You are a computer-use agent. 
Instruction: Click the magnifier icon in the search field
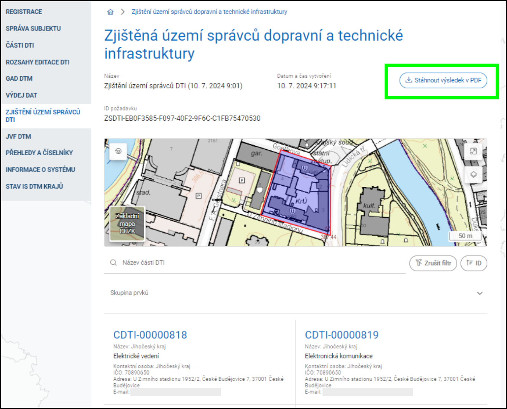pyautogui.click(x=113, y=263)
